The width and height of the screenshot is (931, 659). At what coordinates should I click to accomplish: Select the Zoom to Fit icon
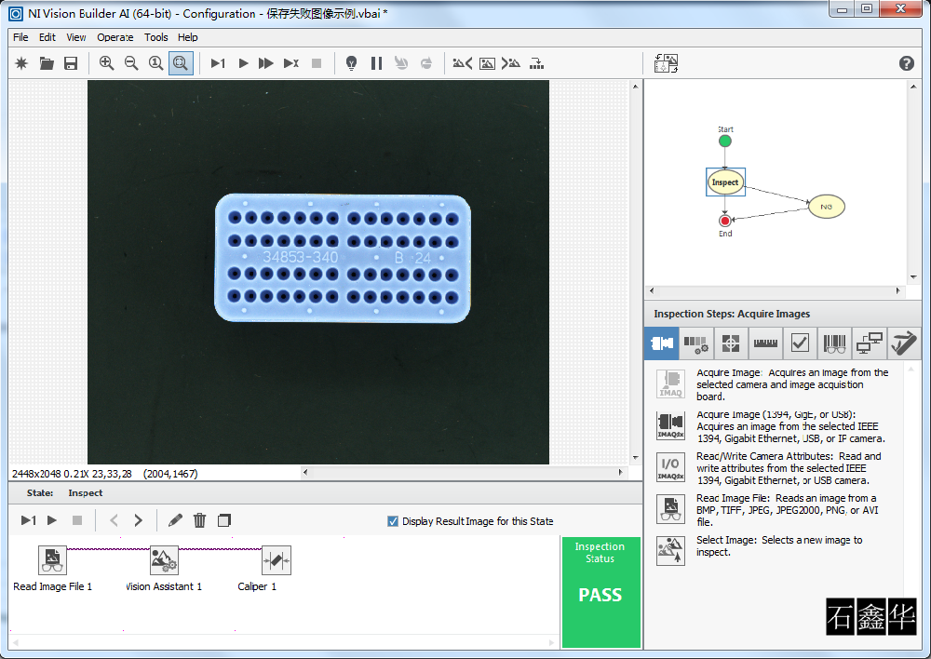[x=181, y=63]
